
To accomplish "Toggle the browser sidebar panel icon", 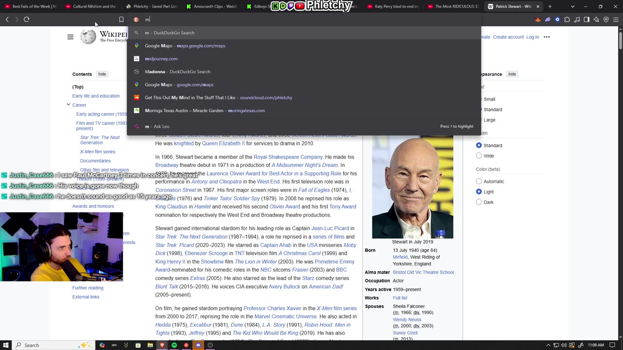I will point(586,19).
